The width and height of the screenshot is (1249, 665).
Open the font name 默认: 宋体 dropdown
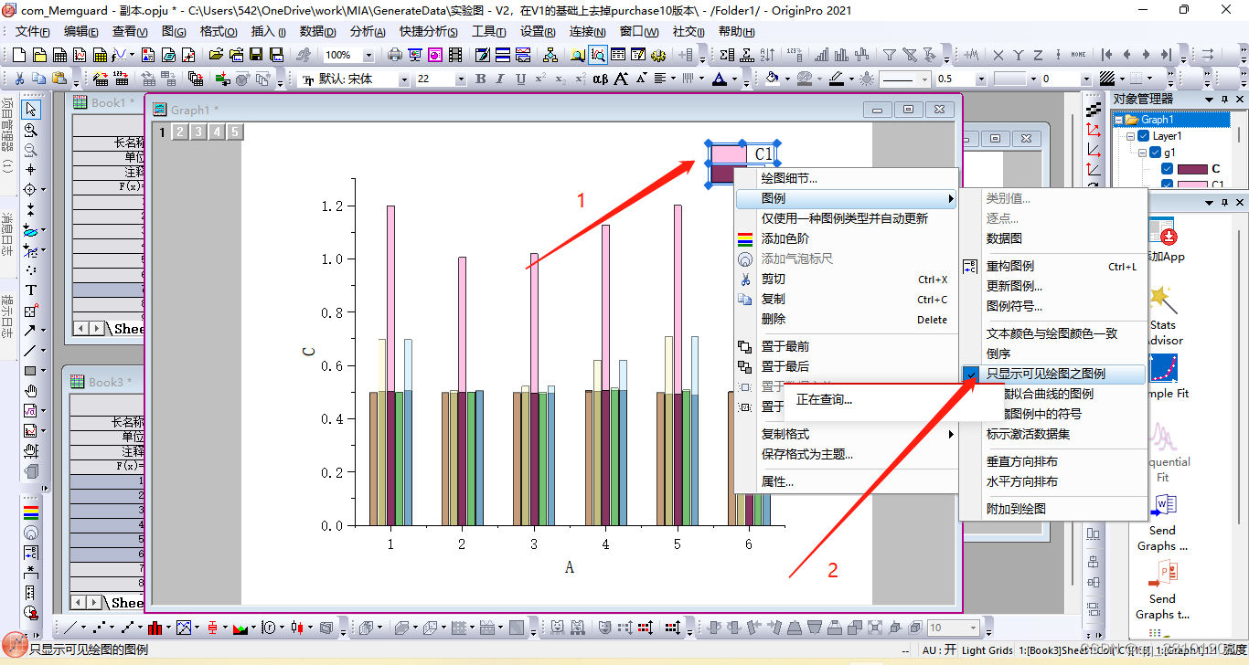[403, 79]
